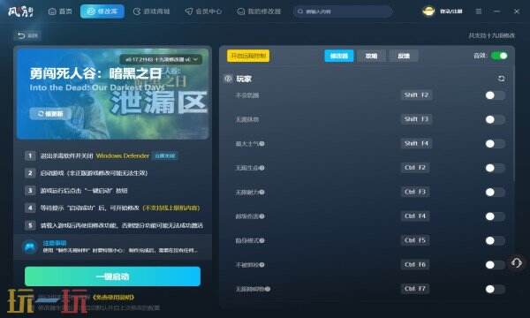This screenshot has width=530, height=318.
Task: Switch to the second tab beside 修改器
Action: [x=371, y=56]
